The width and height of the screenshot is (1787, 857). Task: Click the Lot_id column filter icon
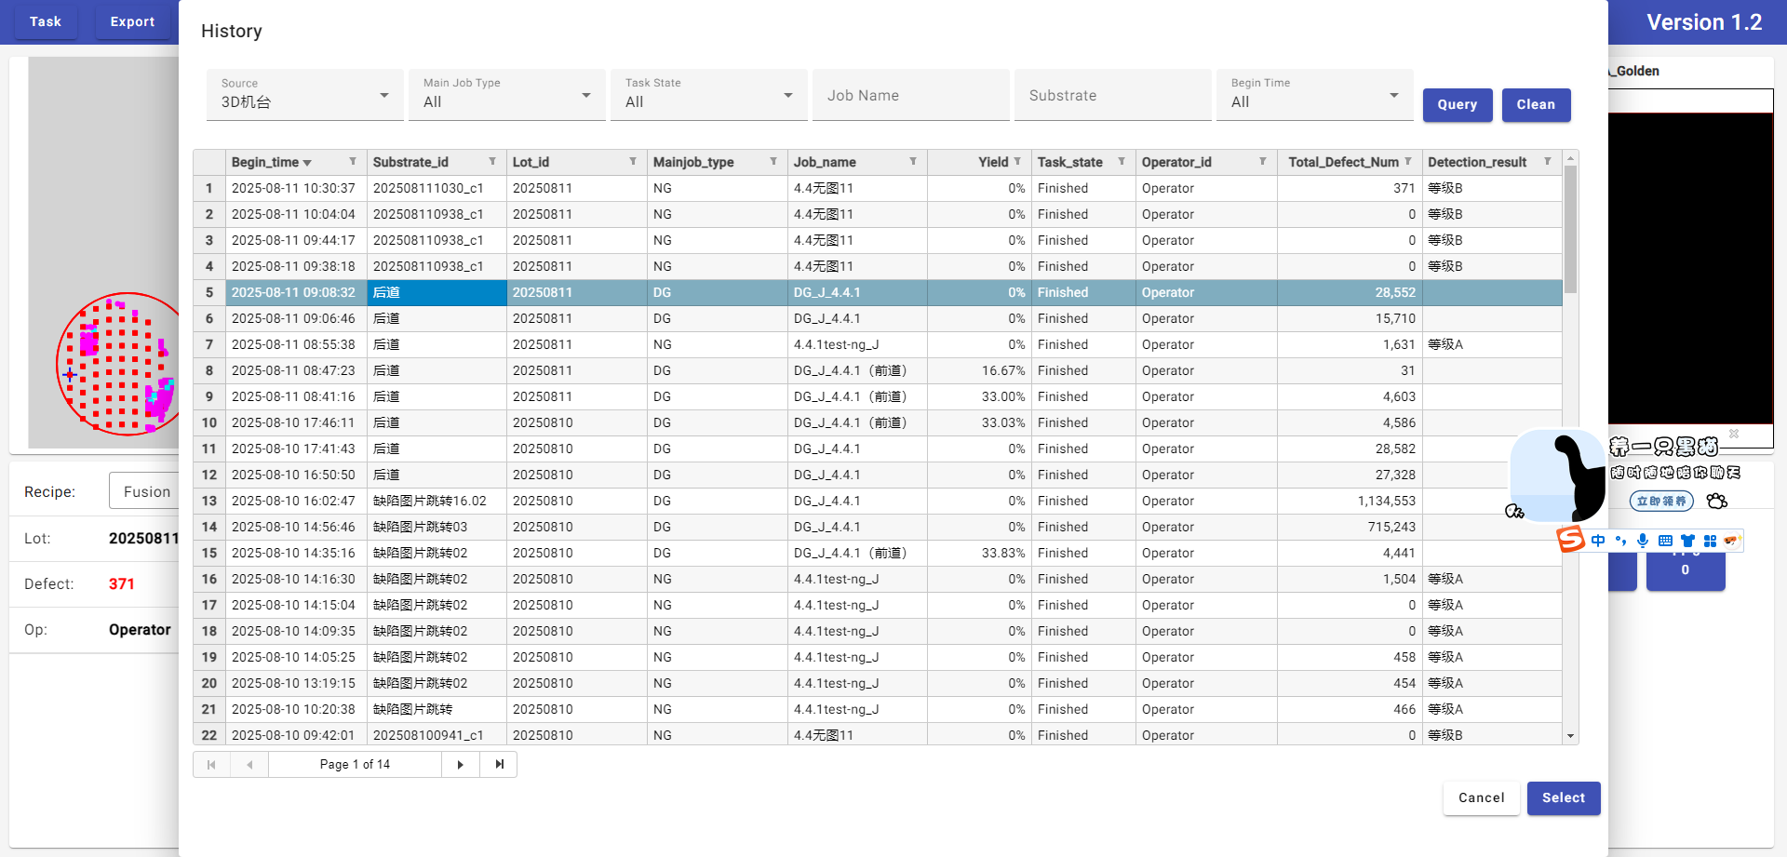click(633, 162)
